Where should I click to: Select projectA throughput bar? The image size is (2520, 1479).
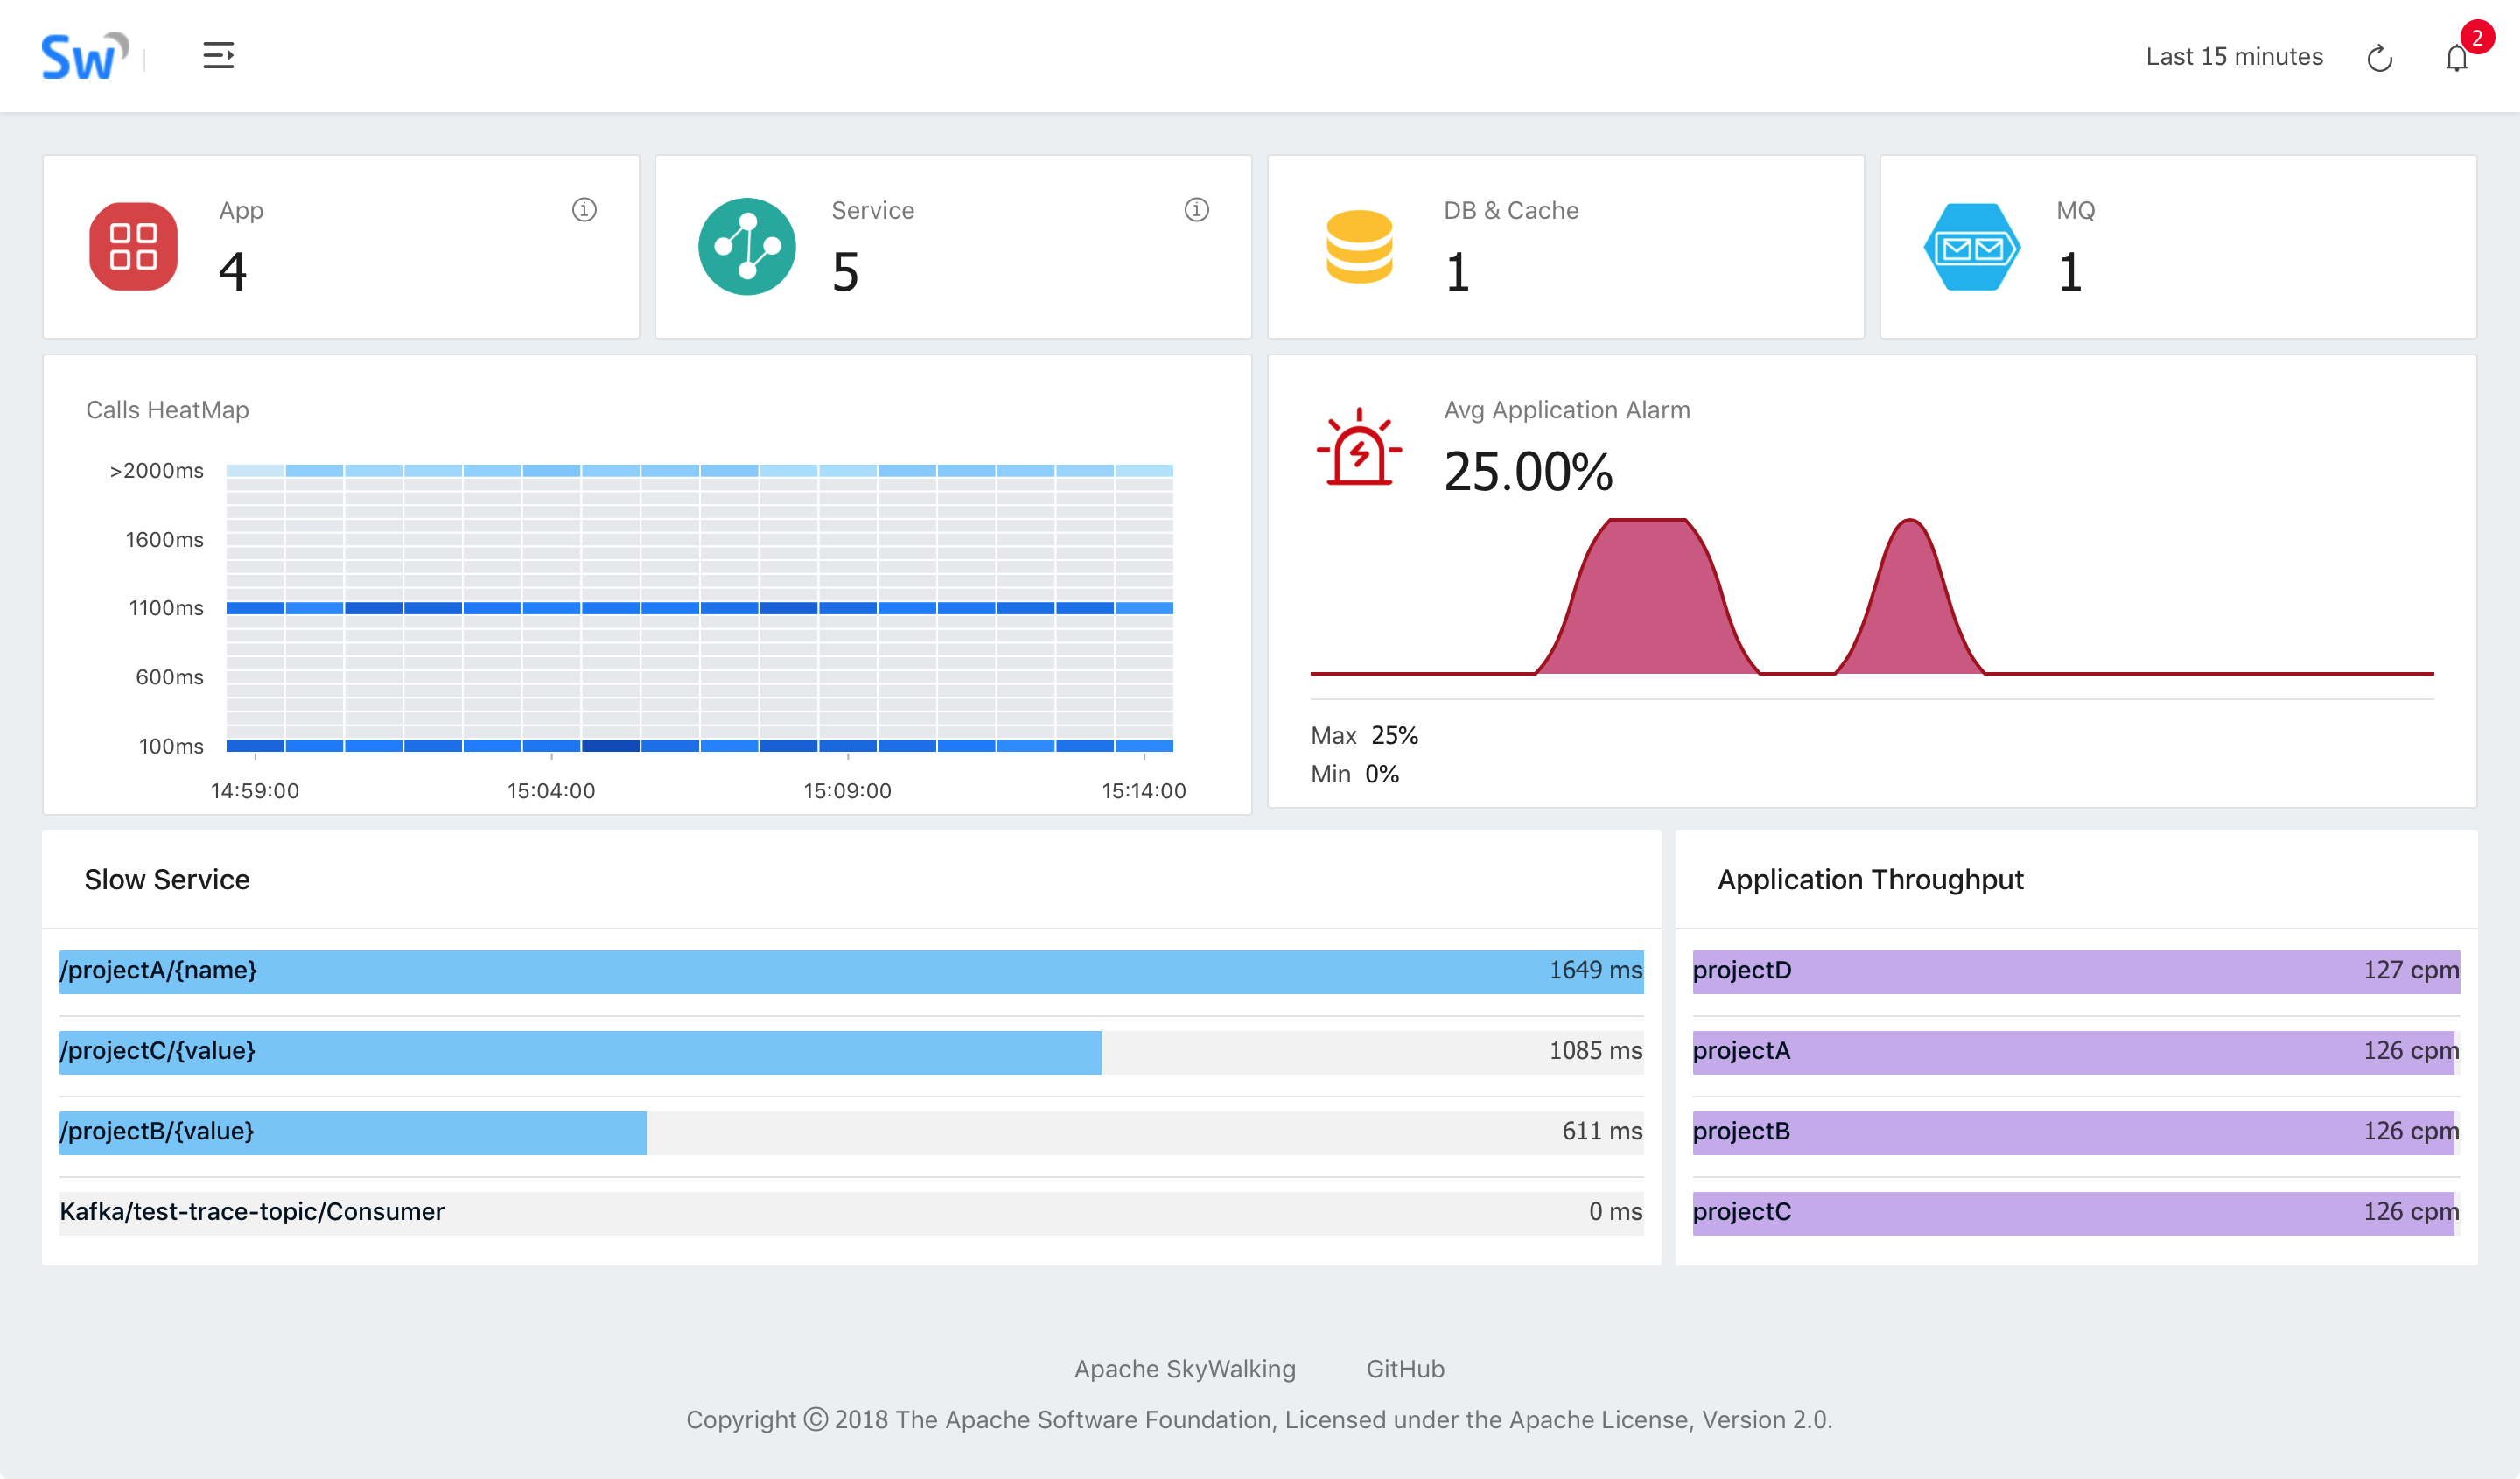tap(2076, 1052)
